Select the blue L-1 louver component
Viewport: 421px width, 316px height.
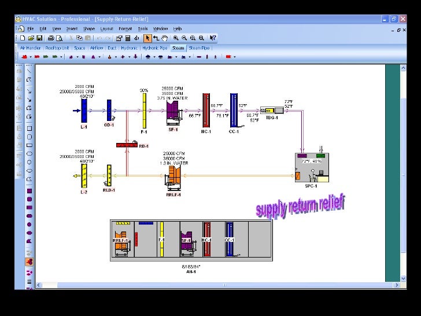click(x=84, y=111)
